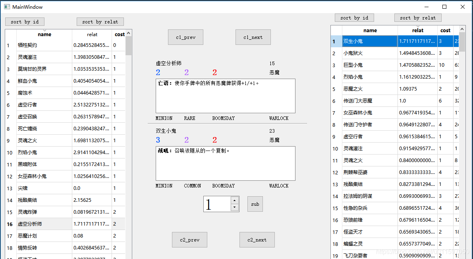Click left table row header number 16

click(11, 224)
